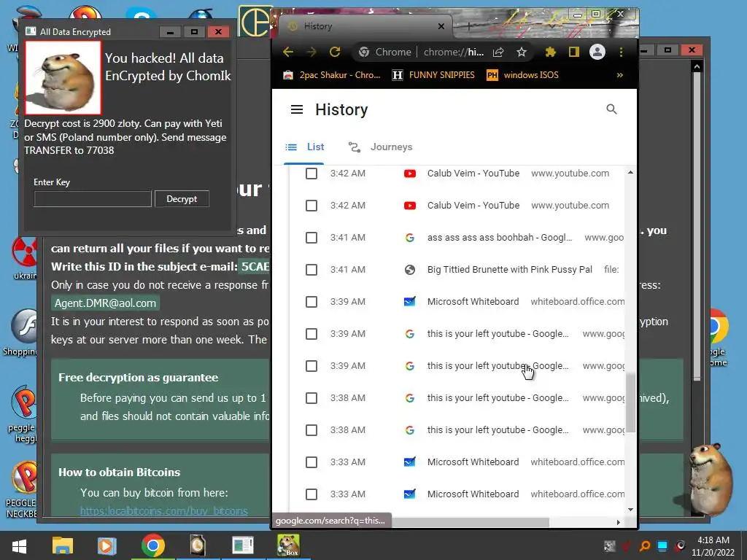Click the horizontal scrollbar right arrow
Screen dimensions: 747x560
619,522
